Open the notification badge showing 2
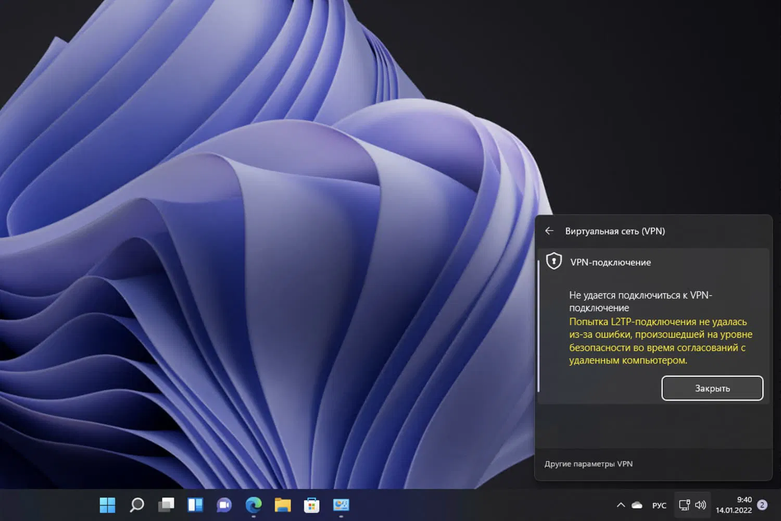The height and width of the screenshot is (521, 781). (x=762, y=505)
